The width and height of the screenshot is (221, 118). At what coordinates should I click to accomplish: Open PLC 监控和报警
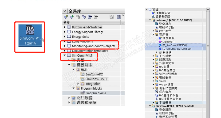pos(169,95)
